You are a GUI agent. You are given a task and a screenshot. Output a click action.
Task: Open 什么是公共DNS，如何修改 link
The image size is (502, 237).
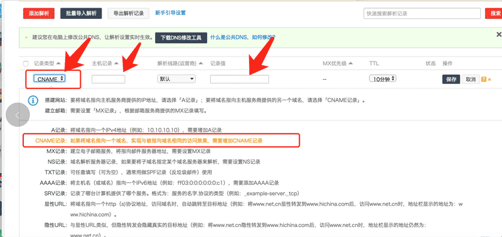coord(243,38)
